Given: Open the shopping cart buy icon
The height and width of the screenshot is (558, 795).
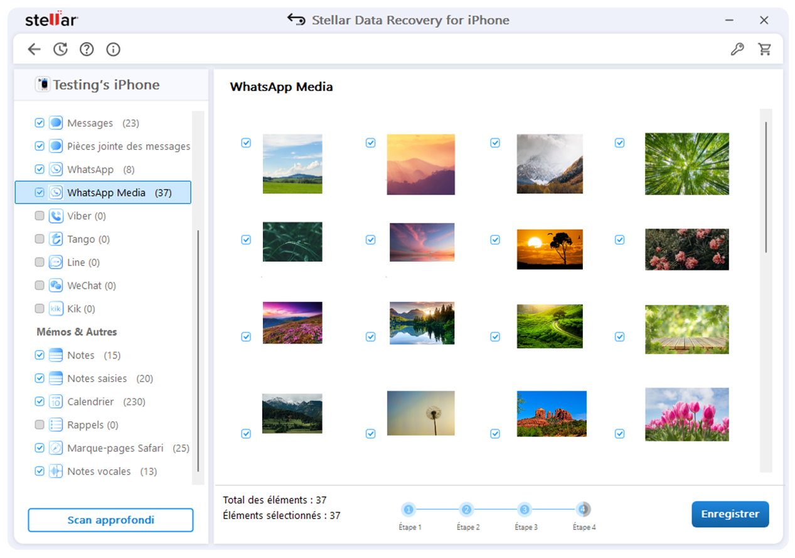Looking at the screenshot, I should (764, 50).
